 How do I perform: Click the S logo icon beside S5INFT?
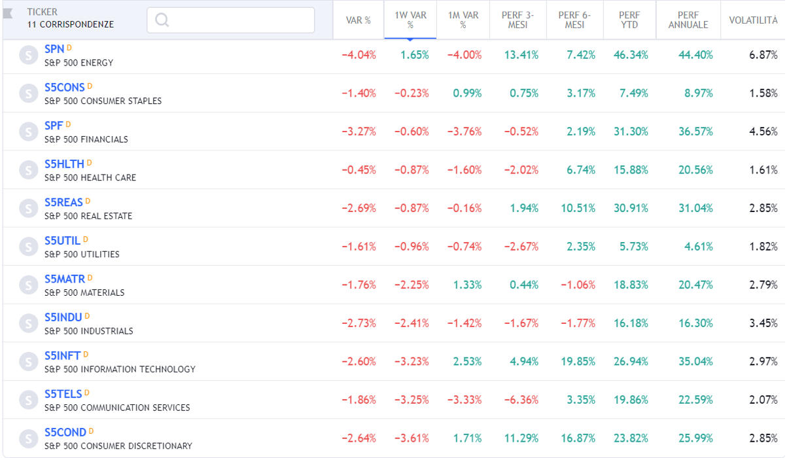(28, 362)
